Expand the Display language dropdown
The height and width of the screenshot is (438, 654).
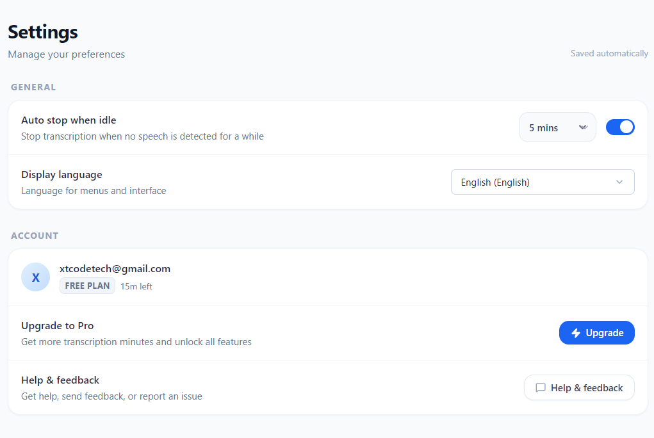coord(542,182)
